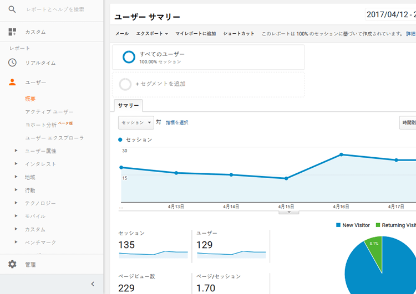Screen dimensions: 416x294
Task: Click すべてのユーザー segment box
Action: pyautogui.click(x=209, y=57)
